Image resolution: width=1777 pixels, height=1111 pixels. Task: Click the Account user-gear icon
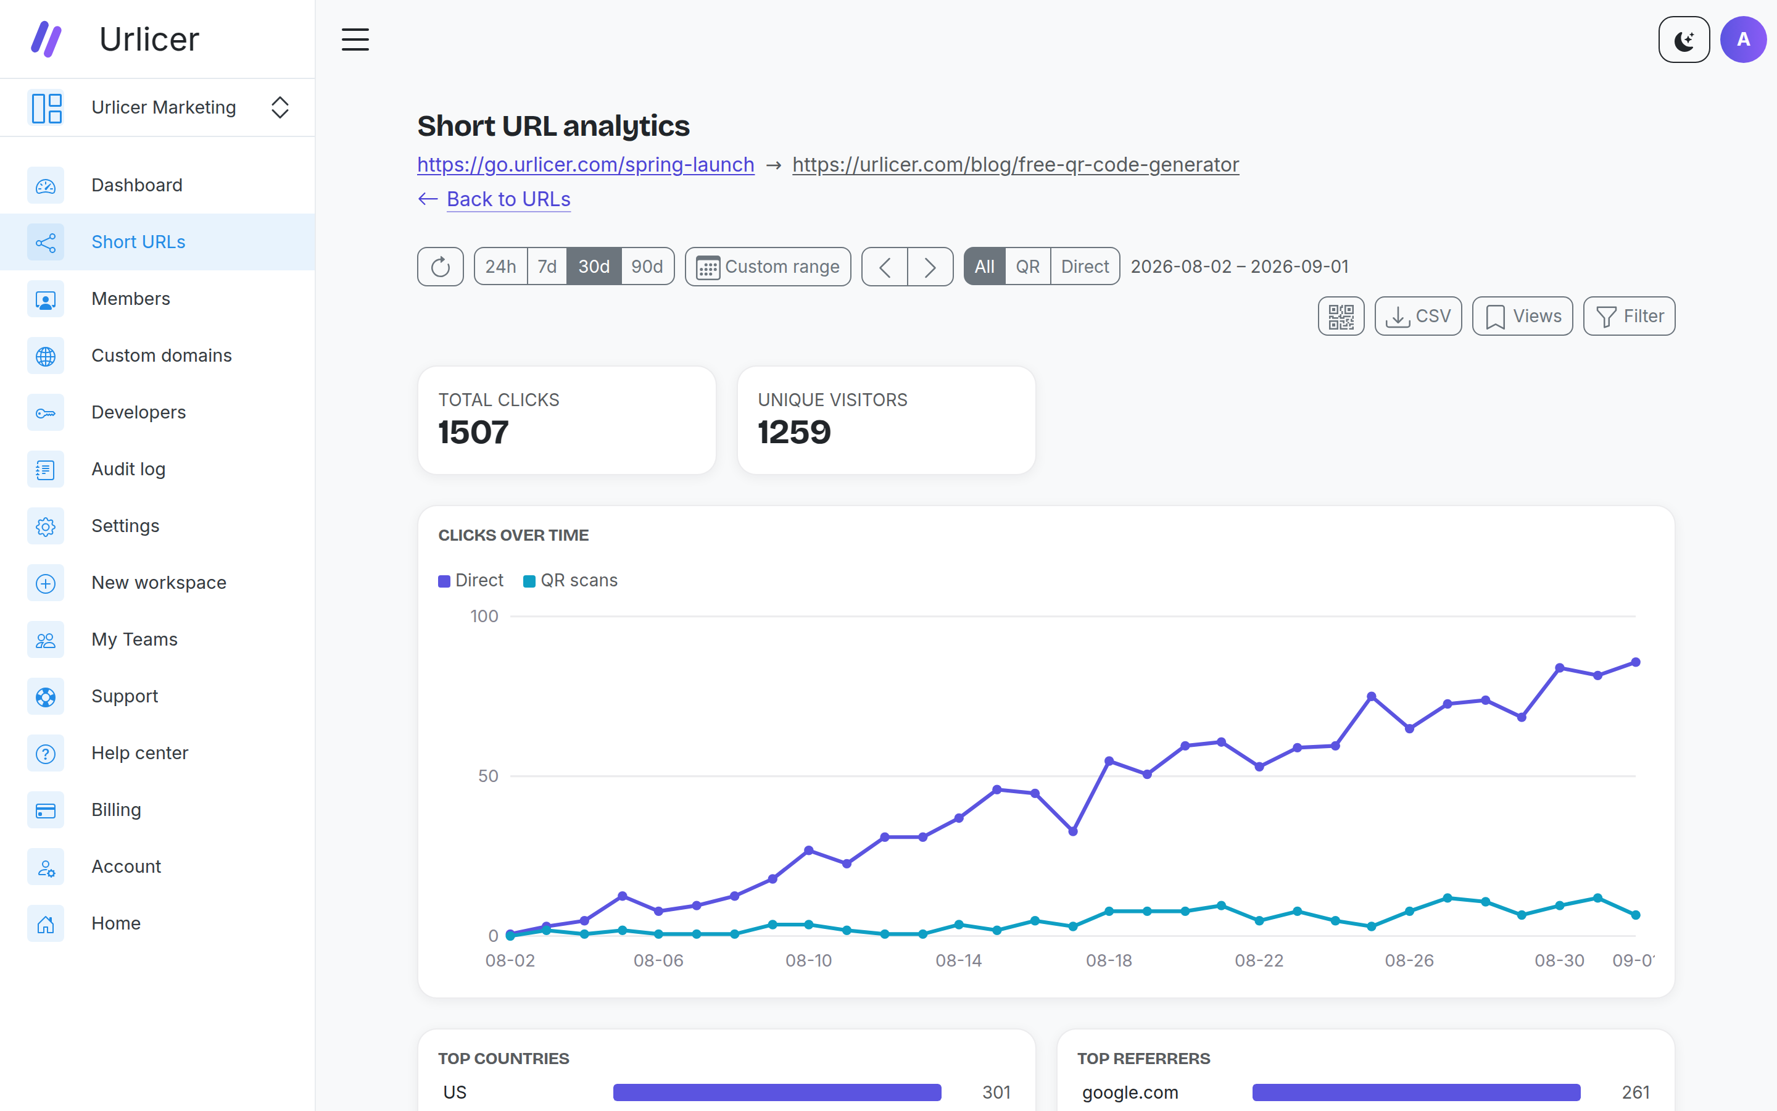[46, 867]
